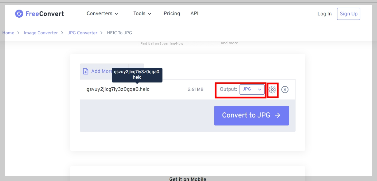
Task: Open the Converters menu
Action: (x=102, y=14)
